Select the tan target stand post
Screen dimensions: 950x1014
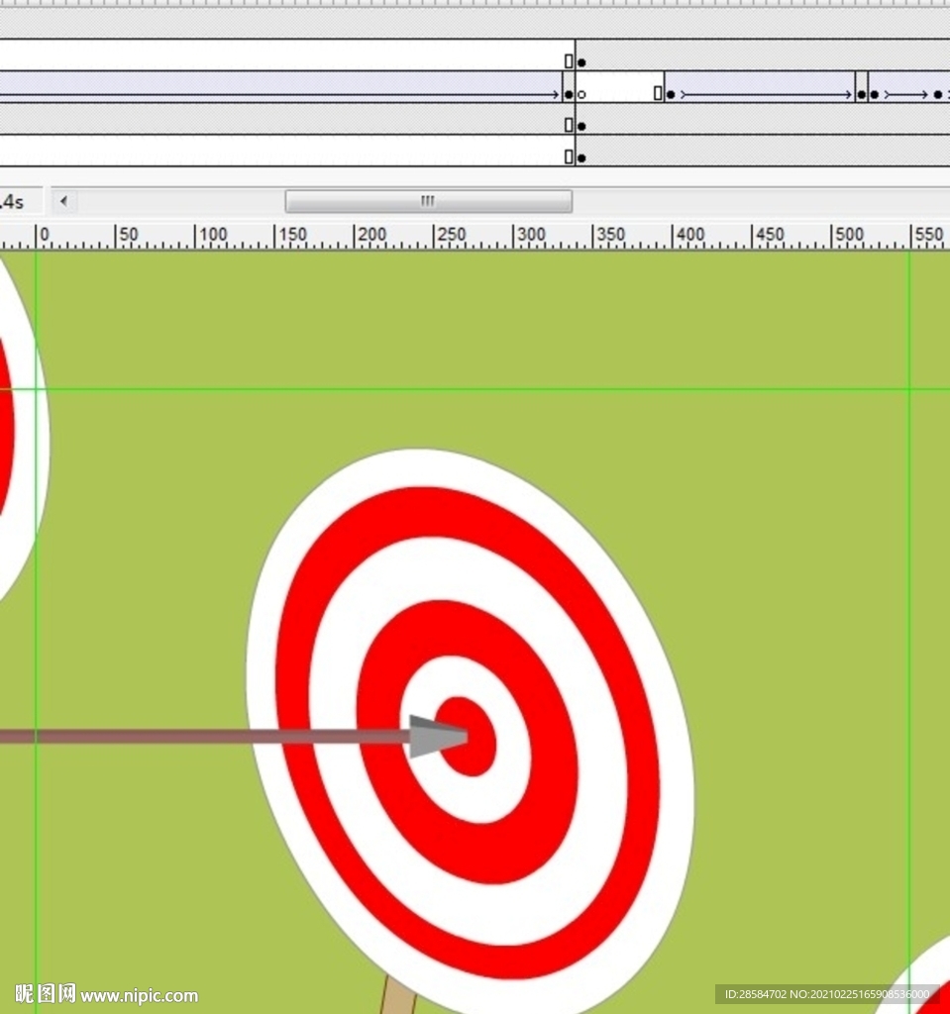click(396, 996)
